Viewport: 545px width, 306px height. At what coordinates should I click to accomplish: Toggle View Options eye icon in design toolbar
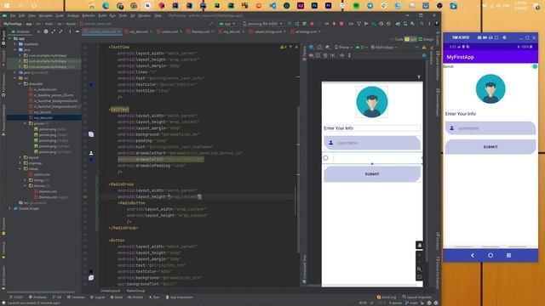tap(312, 55)
